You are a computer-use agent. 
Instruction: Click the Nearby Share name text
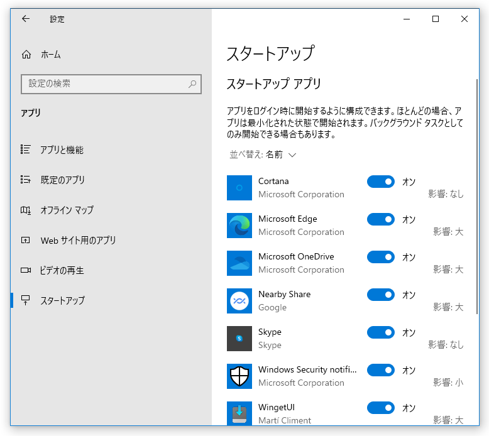pos(285,294)
